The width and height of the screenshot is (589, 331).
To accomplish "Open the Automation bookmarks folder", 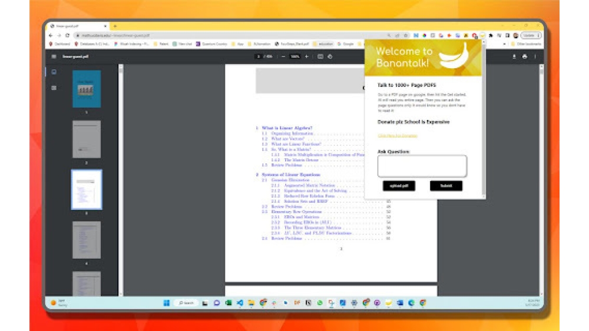I will coord(259,44).
